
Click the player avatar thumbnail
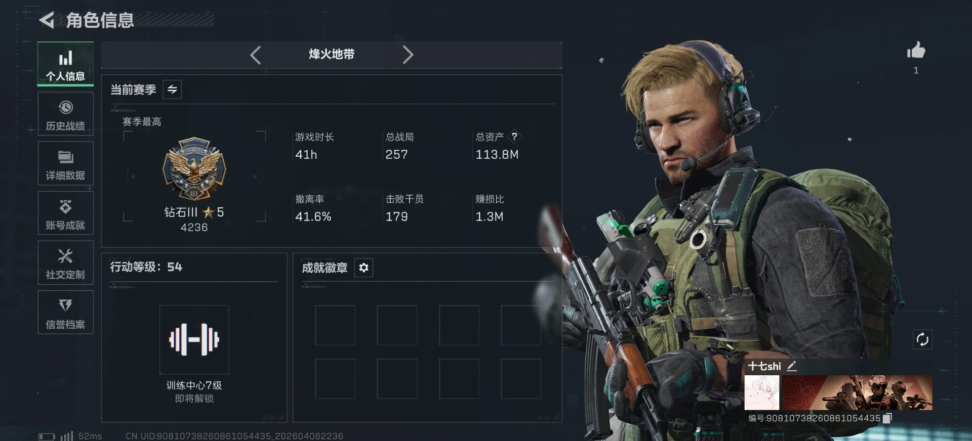762,392
